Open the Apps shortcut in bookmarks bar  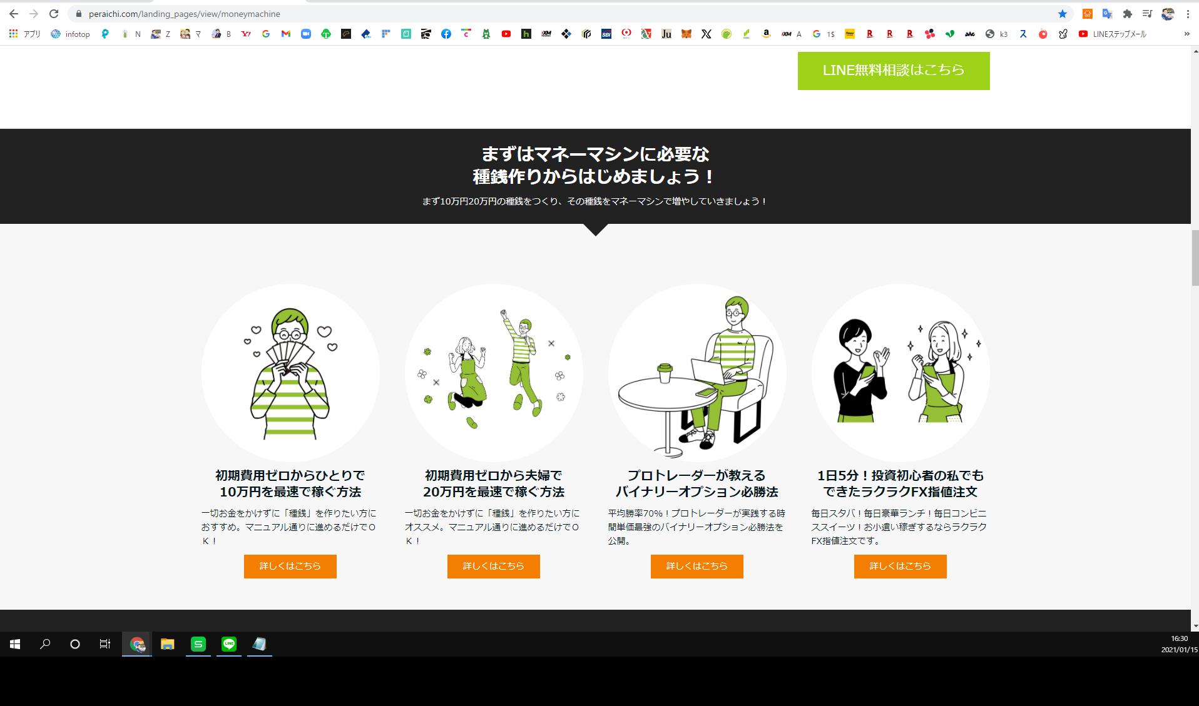click(25, 34)
